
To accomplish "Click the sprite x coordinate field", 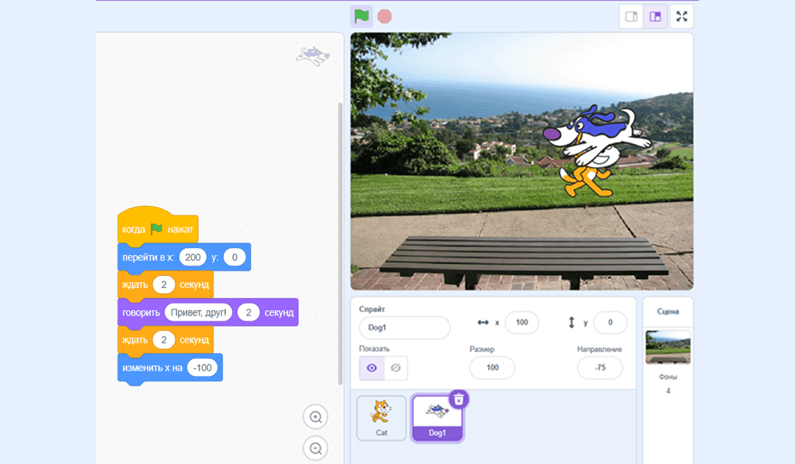I will coord(521,323).
